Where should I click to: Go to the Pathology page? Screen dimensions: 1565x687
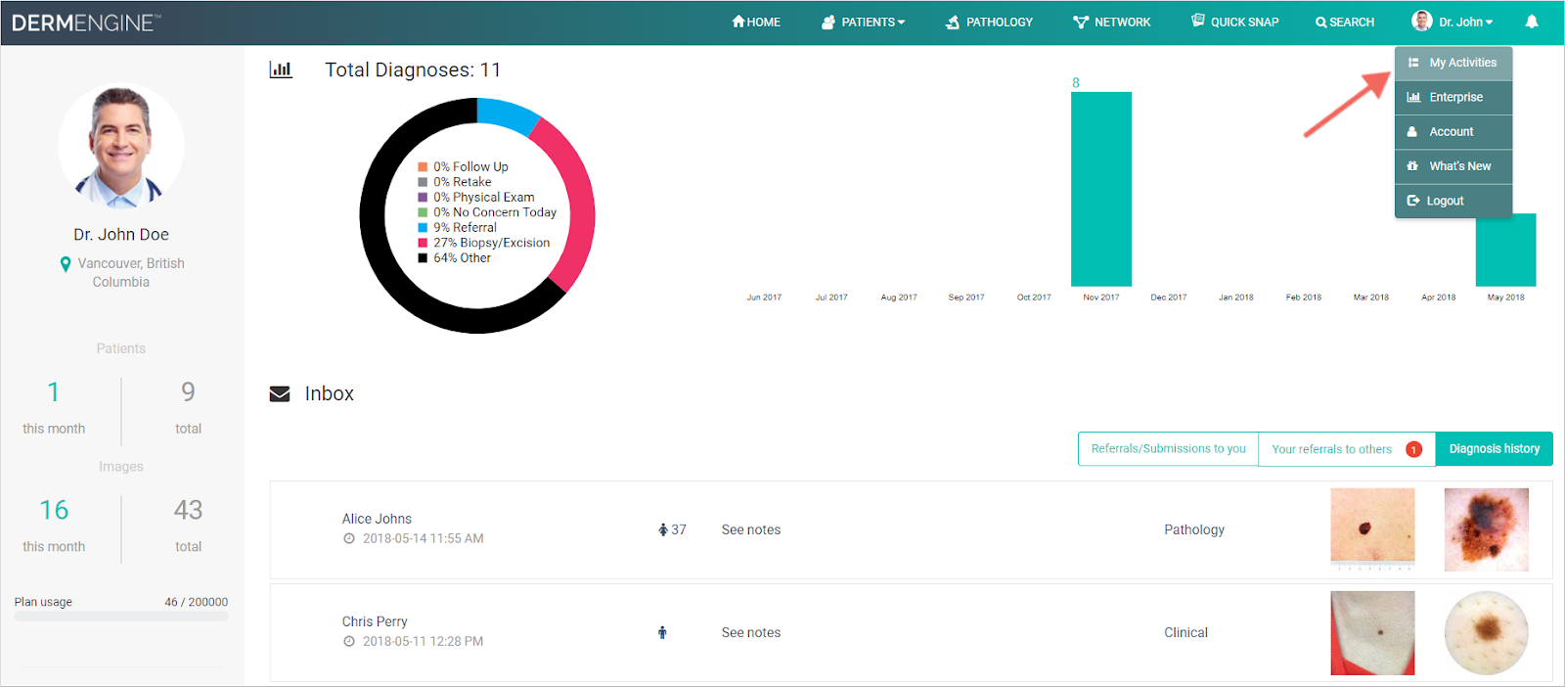click(989, 22)
